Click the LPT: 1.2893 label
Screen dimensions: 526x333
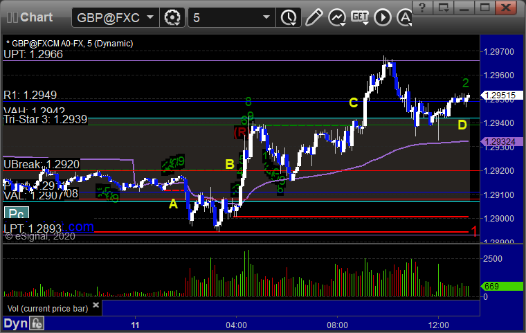(33, 228)
